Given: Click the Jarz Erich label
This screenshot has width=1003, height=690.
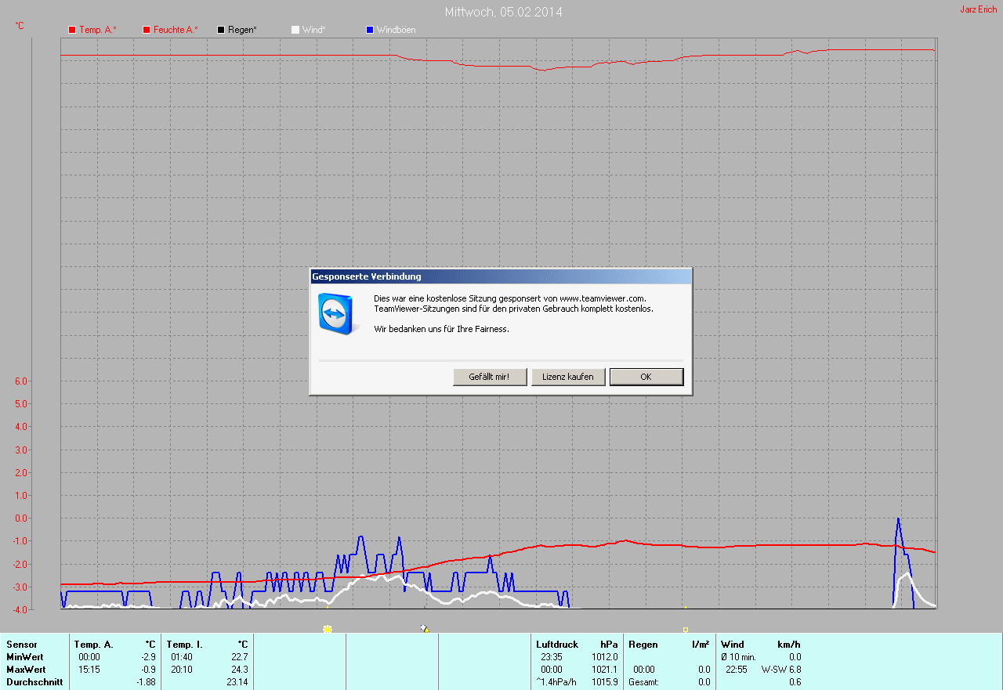Looking at the screenshot, I should [x=979, y=9].
